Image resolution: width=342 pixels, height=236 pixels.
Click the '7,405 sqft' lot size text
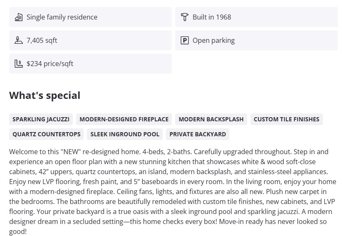pyautogui.click(x=42, y=40)
